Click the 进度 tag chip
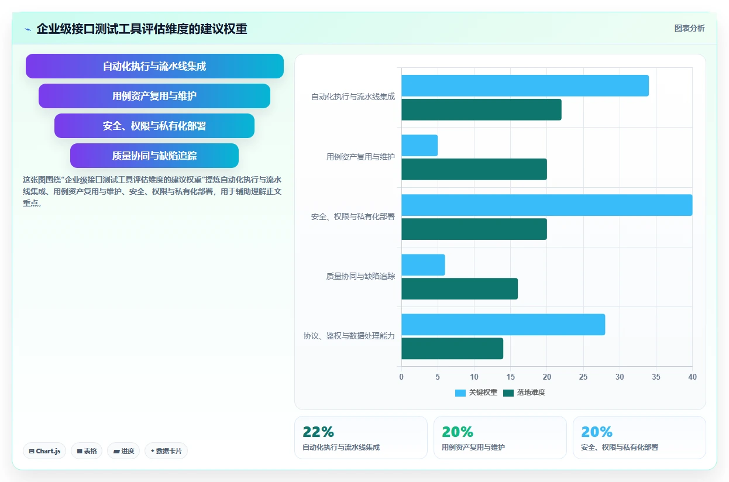The height and width of the screenshot is (482, 729). click(123, 451)
